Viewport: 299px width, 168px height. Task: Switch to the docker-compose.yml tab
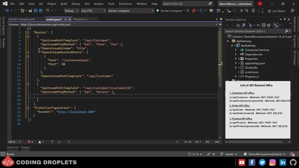tap(22, 19)
